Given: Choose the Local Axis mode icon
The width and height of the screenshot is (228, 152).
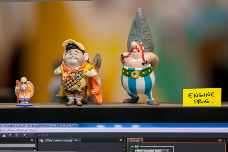Looking at the screenshot, I should [39, 135].
